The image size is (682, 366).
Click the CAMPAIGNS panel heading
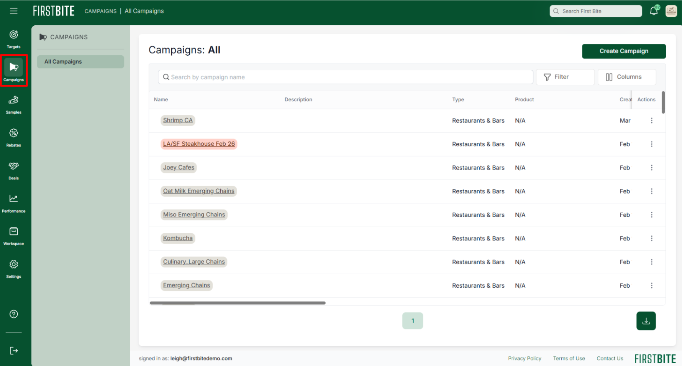(x=69, y=37)
